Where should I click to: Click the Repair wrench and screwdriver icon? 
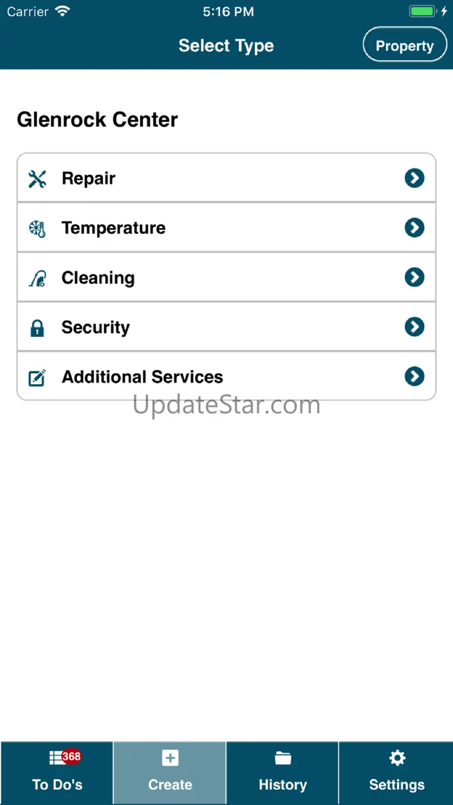37,179
